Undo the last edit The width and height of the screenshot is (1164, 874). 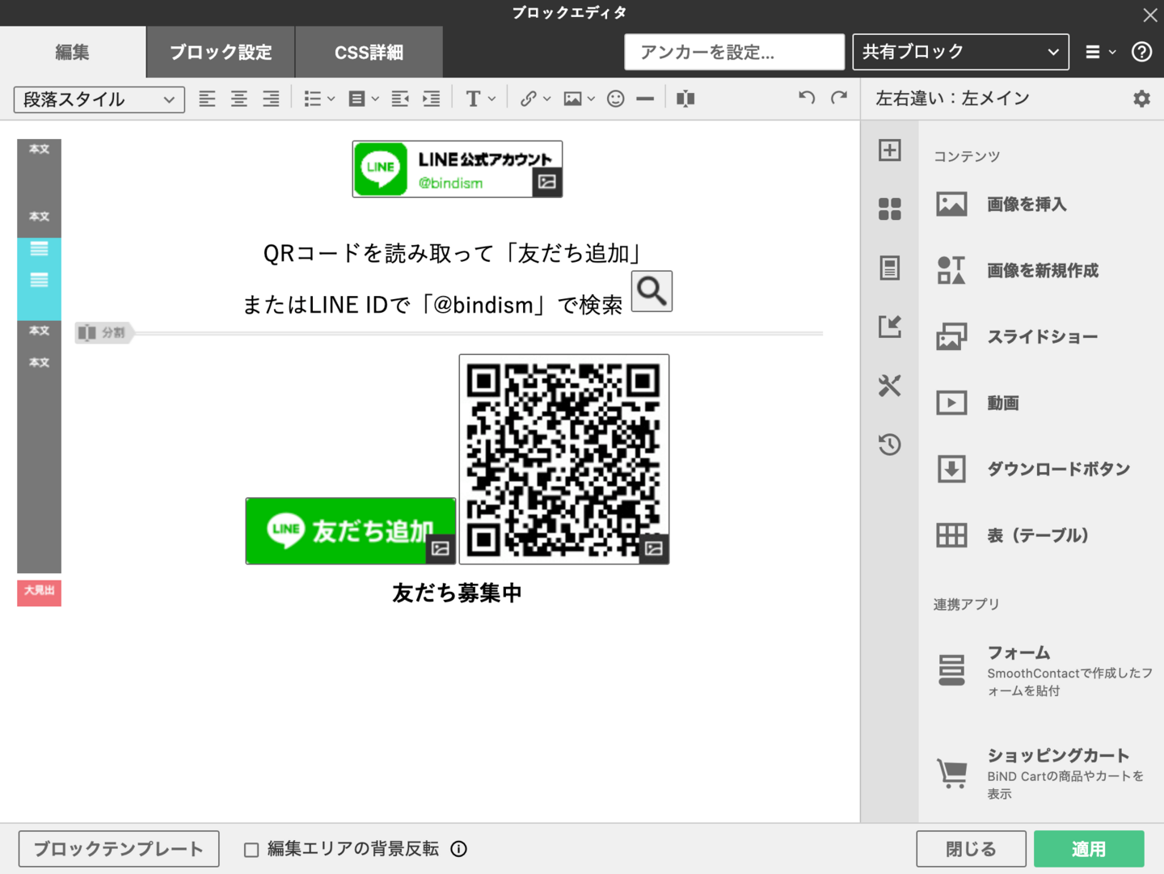806,98
